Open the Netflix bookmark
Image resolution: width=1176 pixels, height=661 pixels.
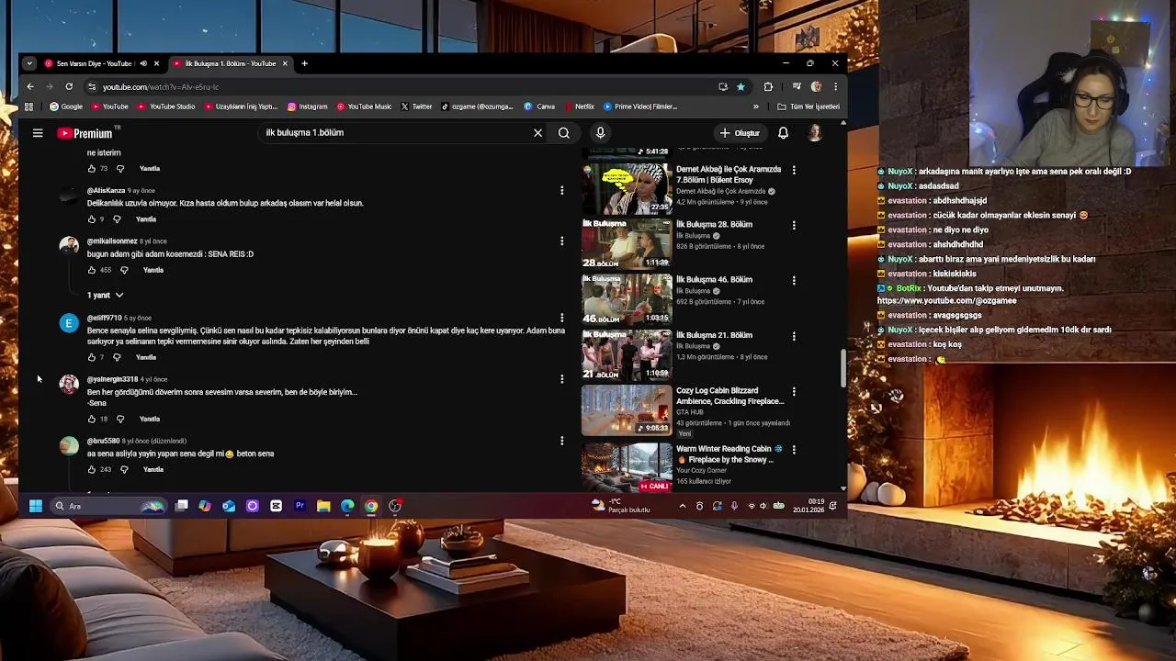[579, 106]
